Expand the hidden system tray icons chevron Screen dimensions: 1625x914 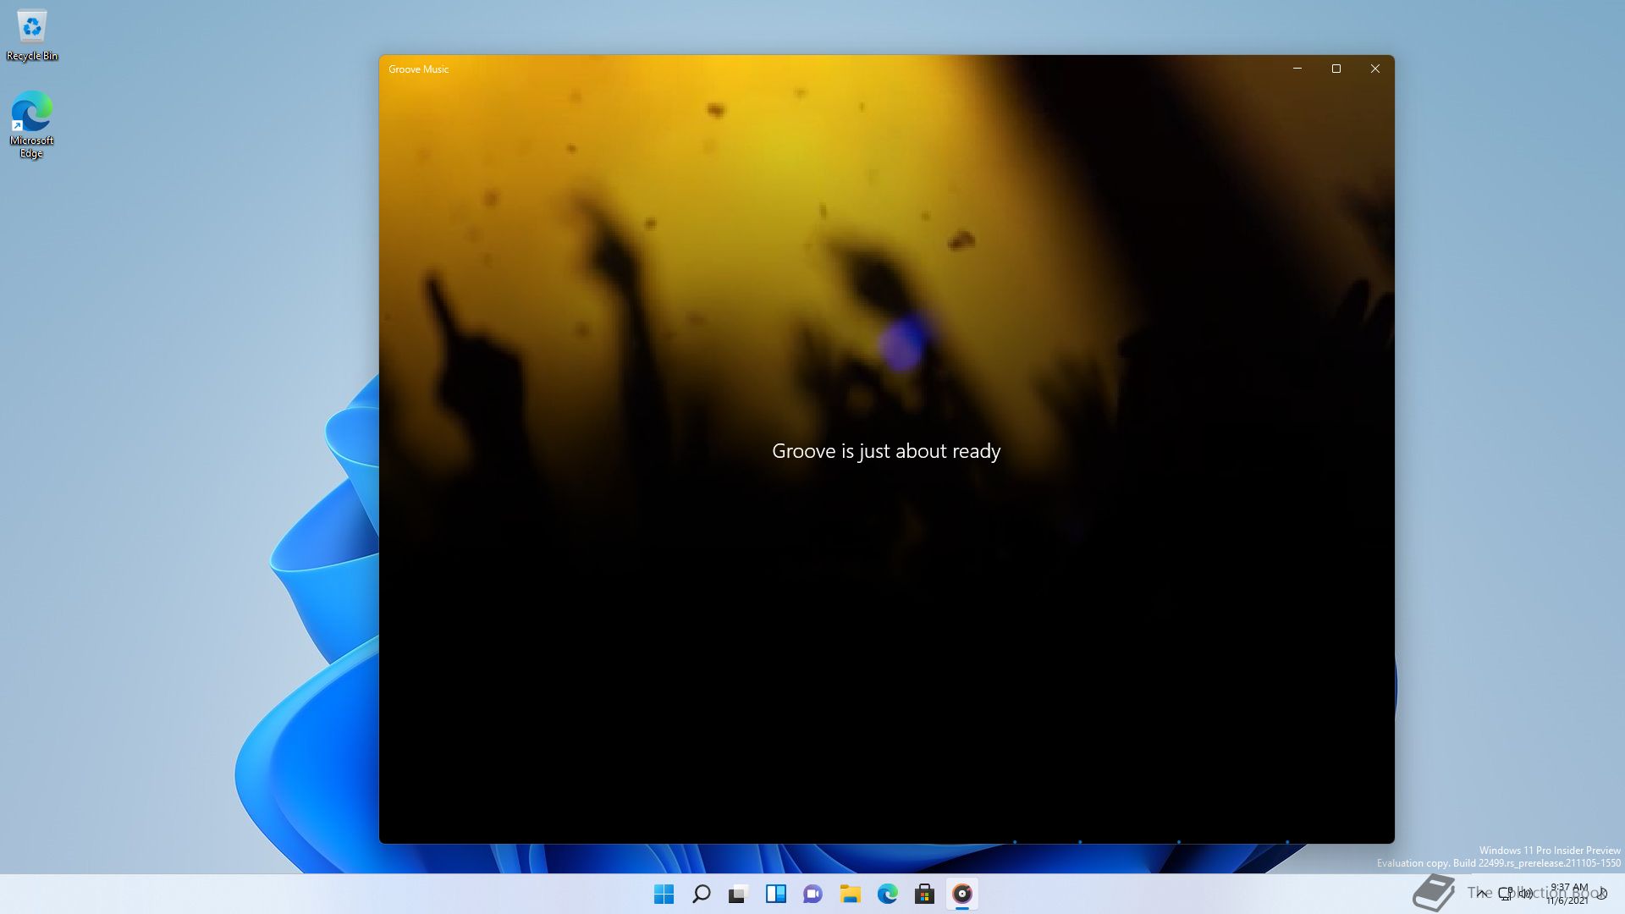1482,893
